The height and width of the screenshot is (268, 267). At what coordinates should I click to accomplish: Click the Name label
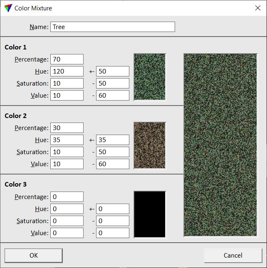click(x=39, y=27)
